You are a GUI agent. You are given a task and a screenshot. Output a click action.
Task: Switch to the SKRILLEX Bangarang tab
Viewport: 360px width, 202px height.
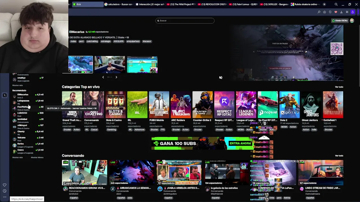[x=274, y=4]
